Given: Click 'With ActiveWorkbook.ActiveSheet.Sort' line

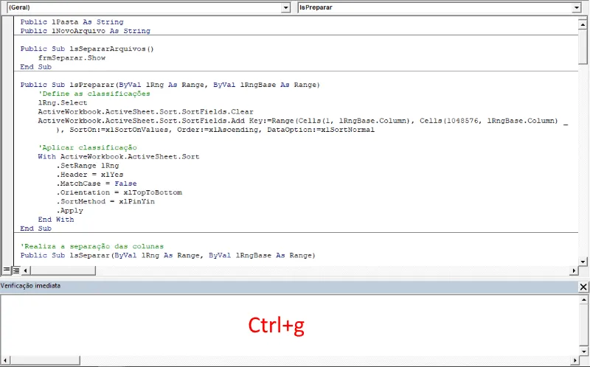Looking at the screenshot, I should 119,156.
